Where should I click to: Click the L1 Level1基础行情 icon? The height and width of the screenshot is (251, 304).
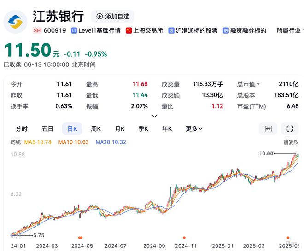coord(74,30)
